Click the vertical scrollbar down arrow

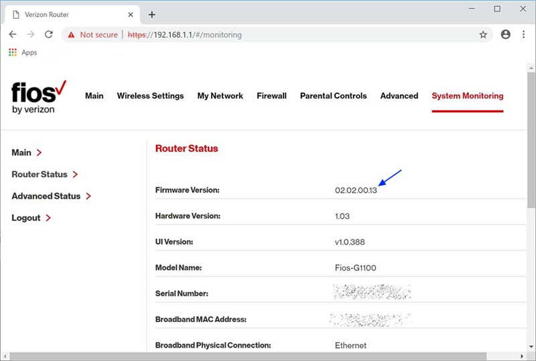coord(531,347)
